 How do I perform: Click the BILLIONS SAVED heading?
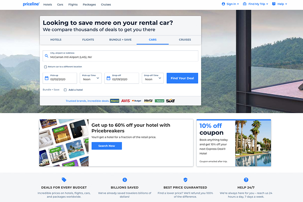[x=125, y=187]
